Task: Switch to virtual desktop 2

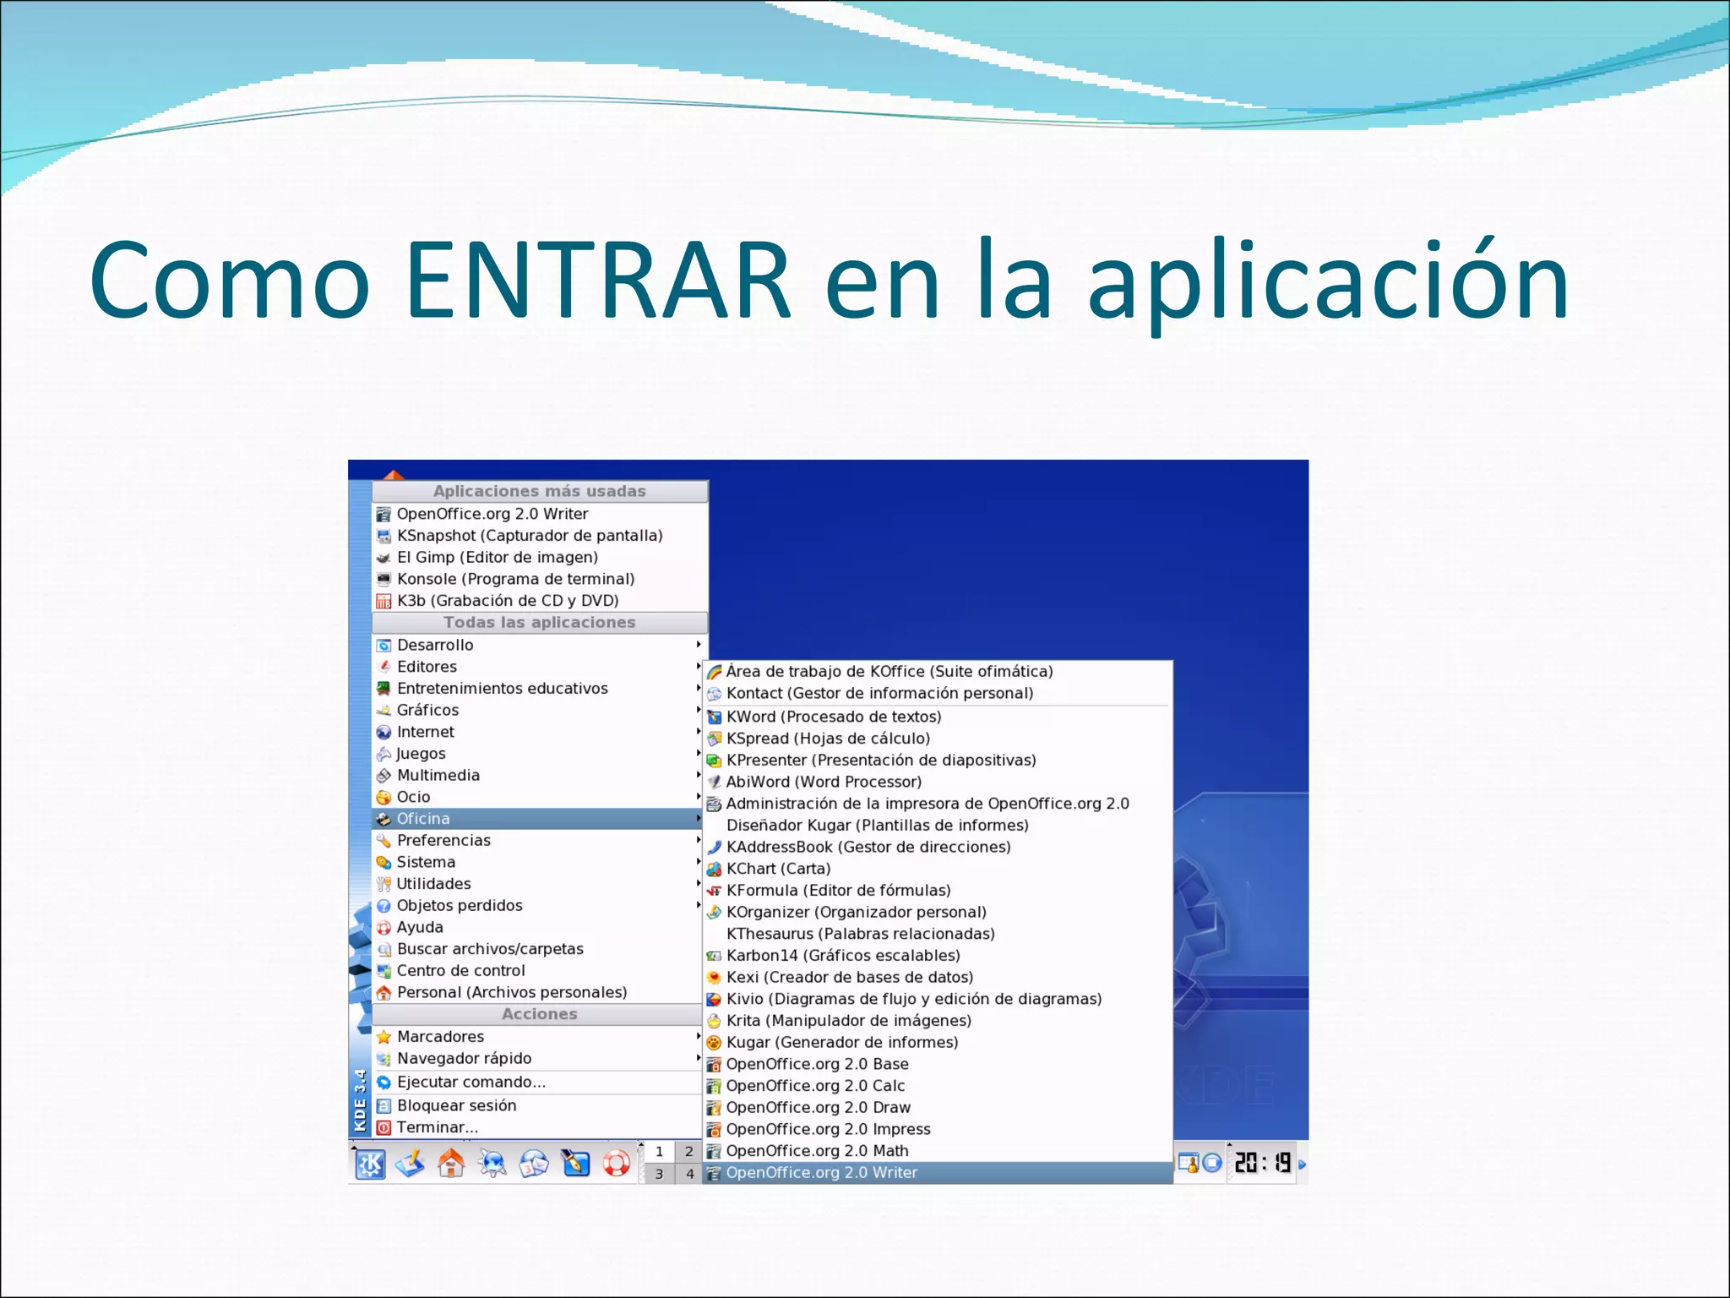Action: [688, 1152]
